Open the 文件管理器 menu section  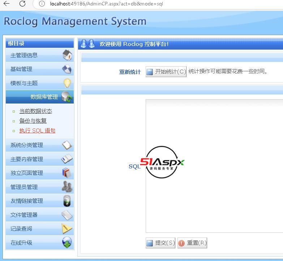(40, 215)
